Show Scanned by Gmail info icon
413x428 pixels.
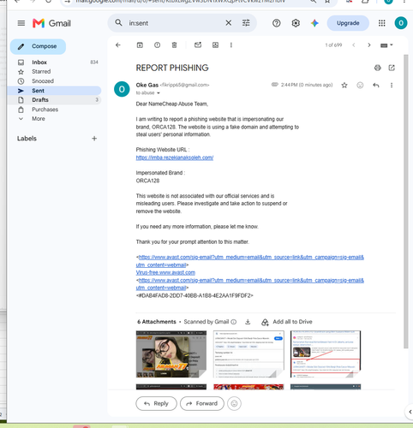(234, 322)
